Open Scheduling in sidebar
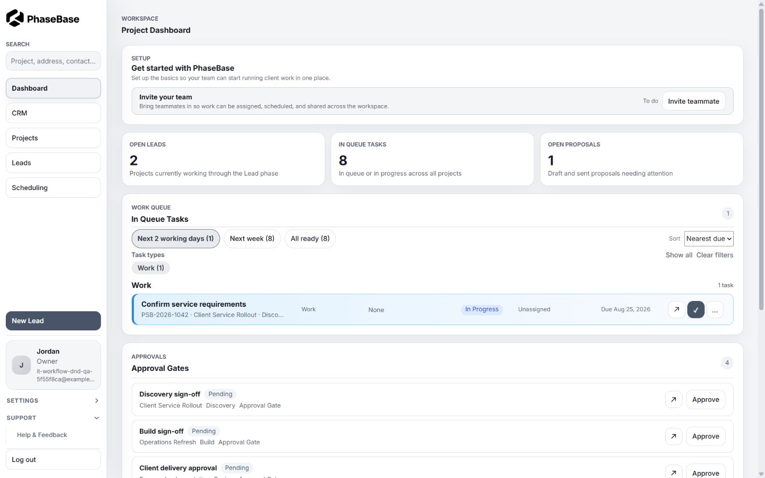The height and width of the screenshot is (478, 765). point(53,188)
